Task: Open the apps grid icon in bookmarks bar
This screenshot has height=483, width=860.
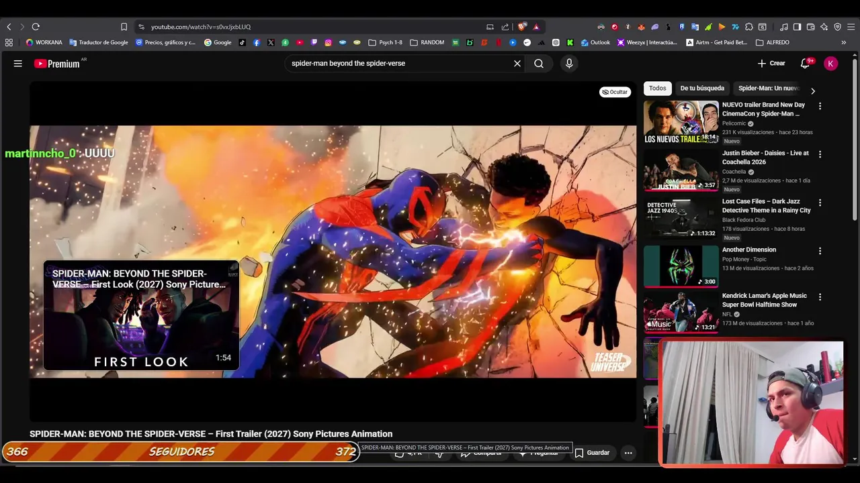Action: (x=9, y=42)
